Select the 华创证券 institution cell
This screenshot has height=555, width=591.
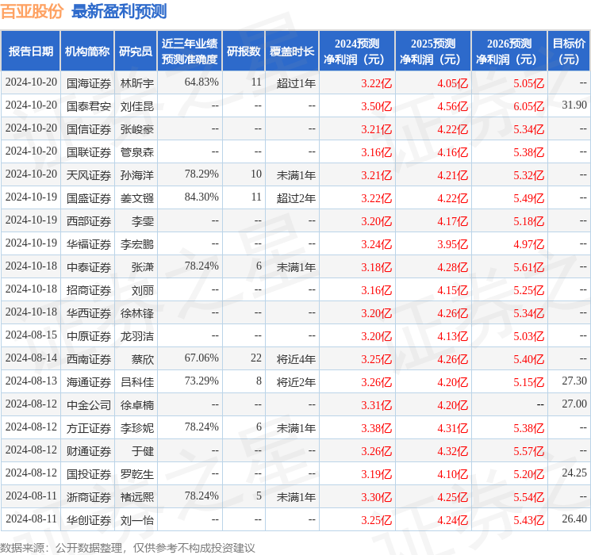point(89,520)
